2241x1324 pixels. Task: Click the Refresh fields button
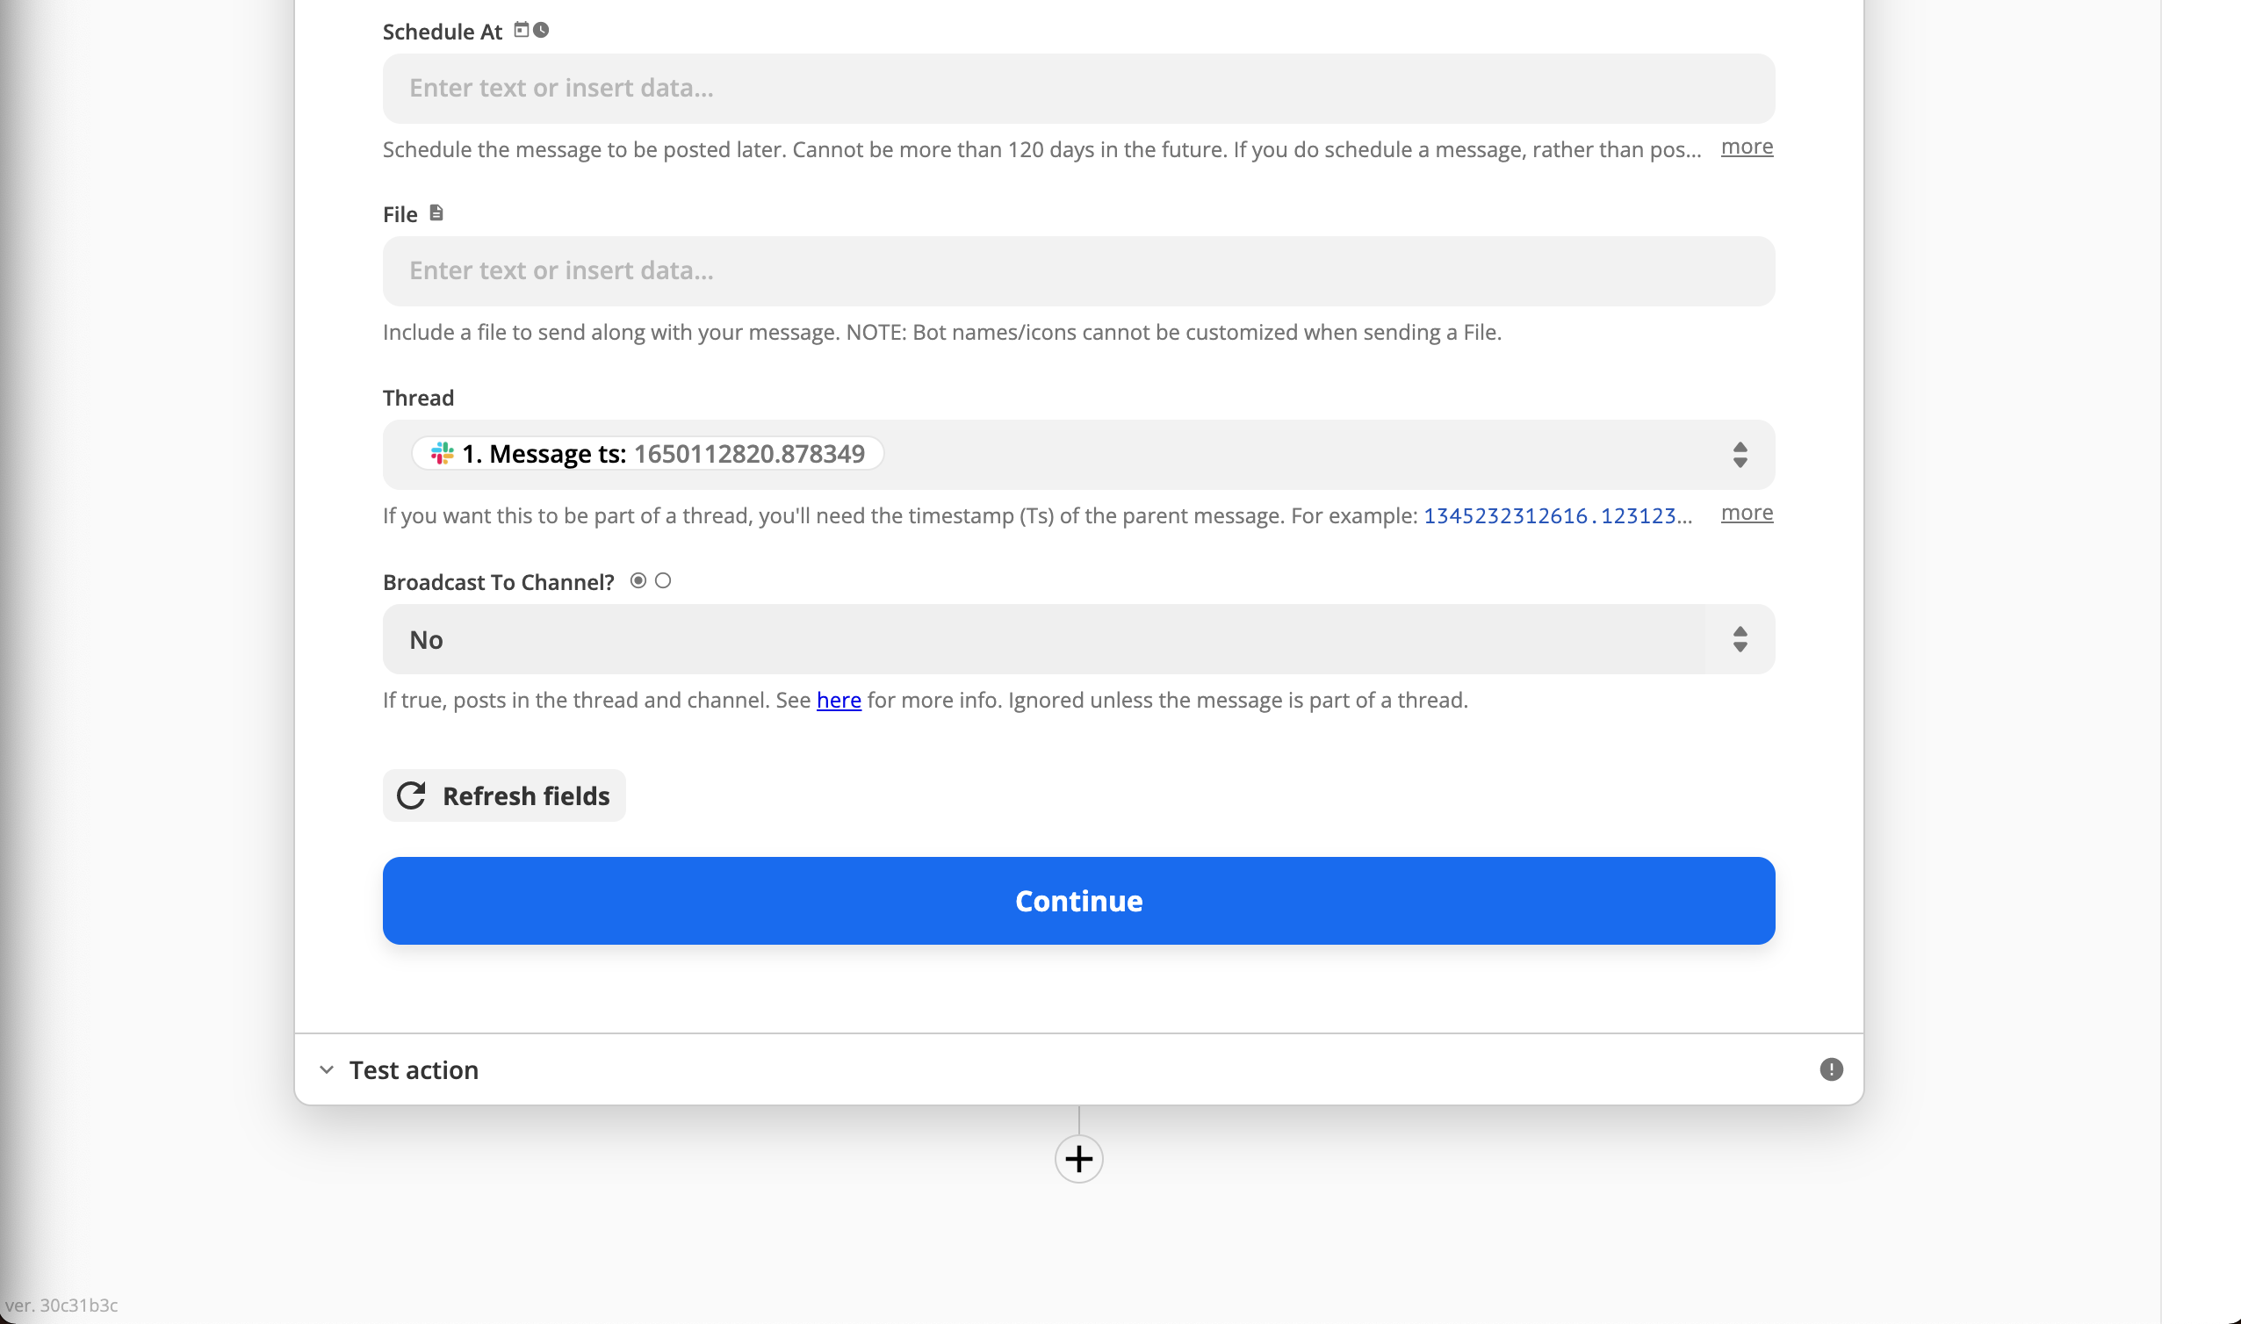click(x=504, y=795)
